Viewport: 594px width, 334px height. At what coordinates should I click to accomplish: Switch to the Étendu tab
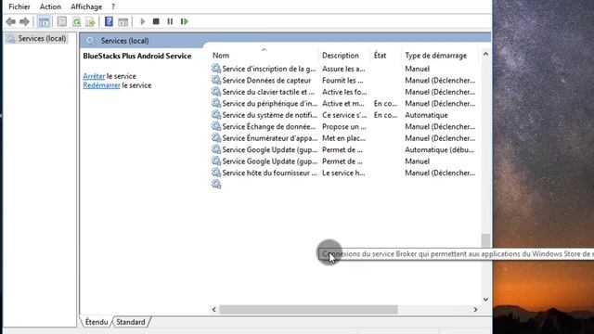pyautogui.click(x=97, y=322)
